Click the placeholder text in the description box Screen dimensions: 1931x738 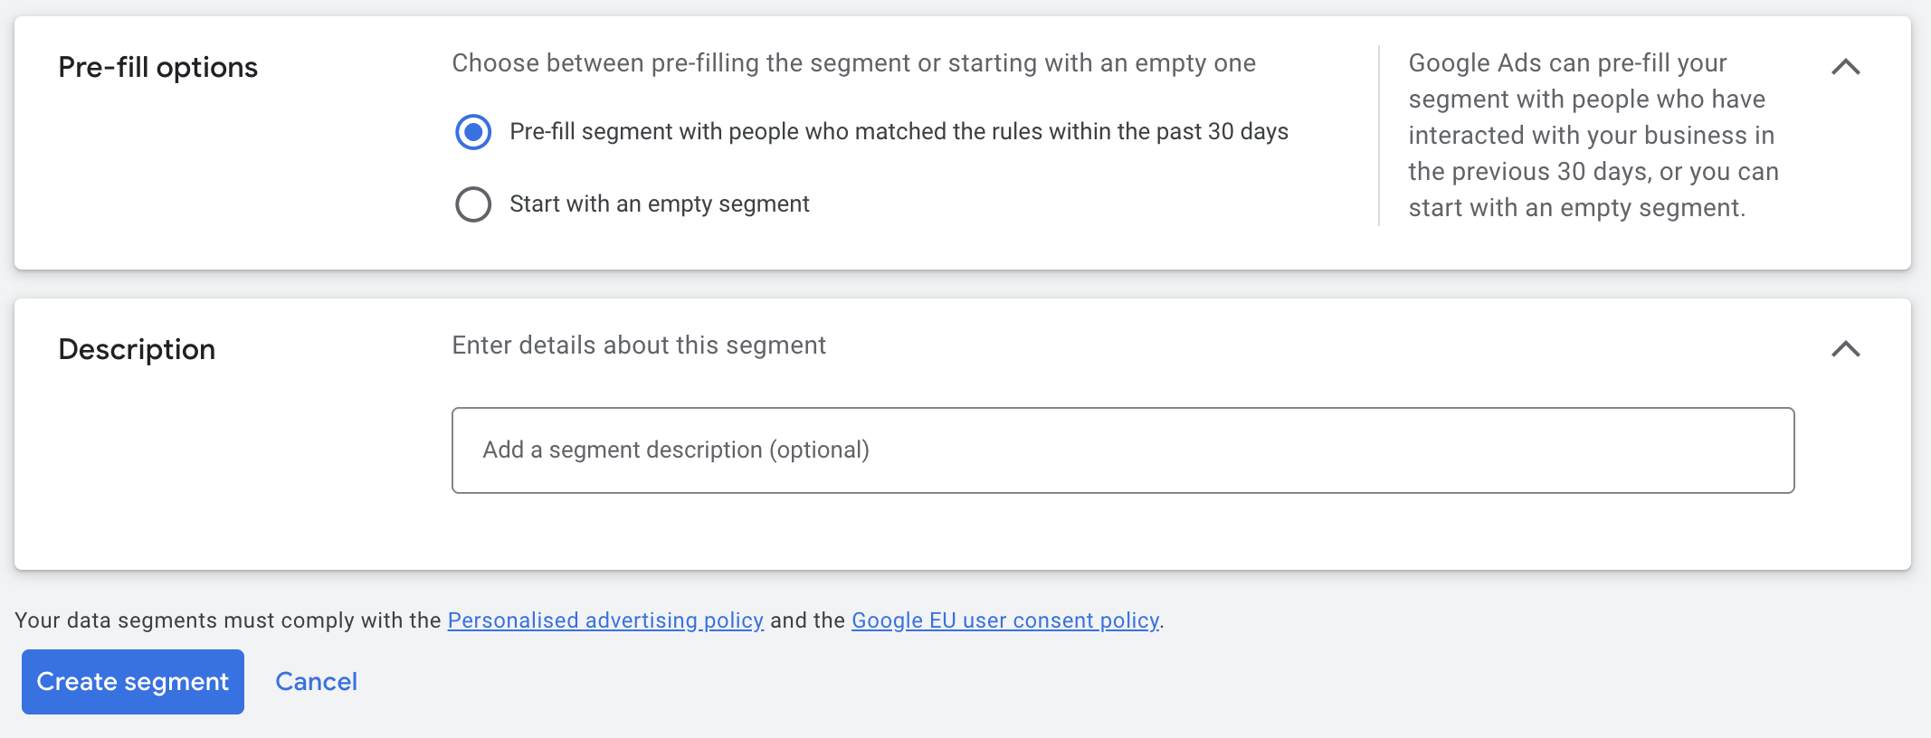(676, 450)
